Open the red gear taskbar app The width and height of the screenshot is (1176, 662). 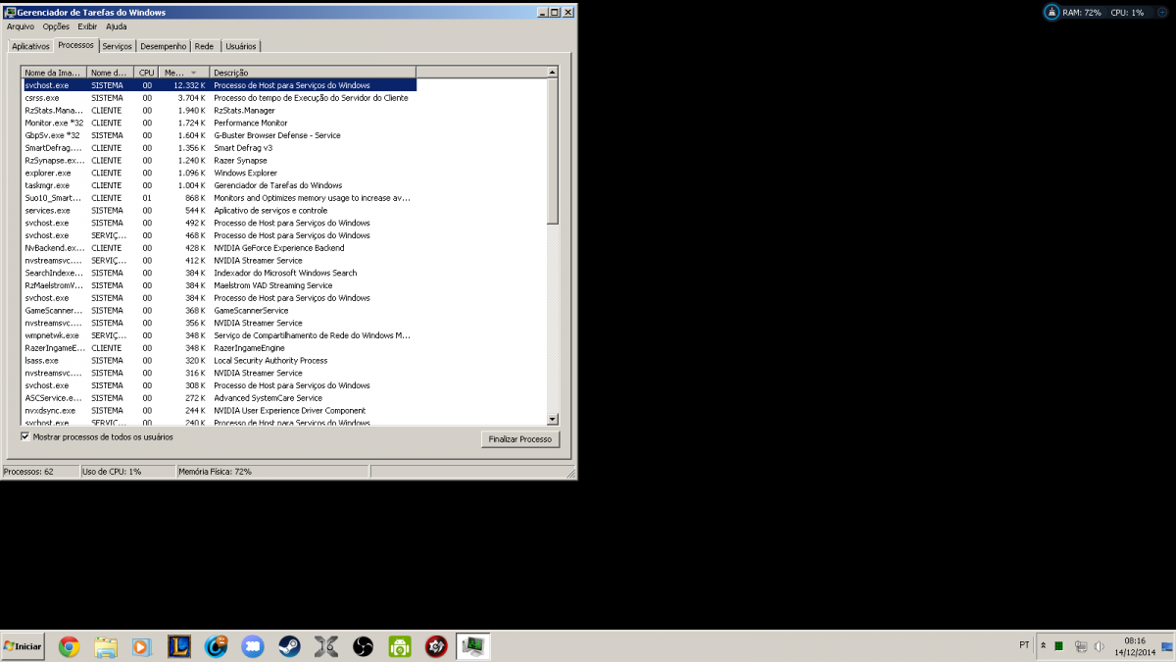(437, 646)
